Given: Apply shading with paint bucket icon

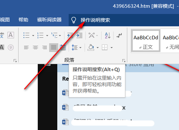Looking at the screenshot, I should (x=91, y=47).
